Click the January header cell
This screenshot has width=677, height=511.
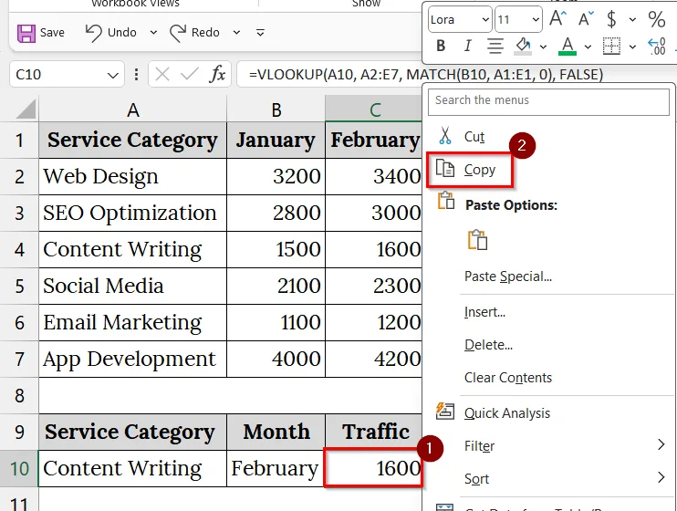[x=276, y=140]
